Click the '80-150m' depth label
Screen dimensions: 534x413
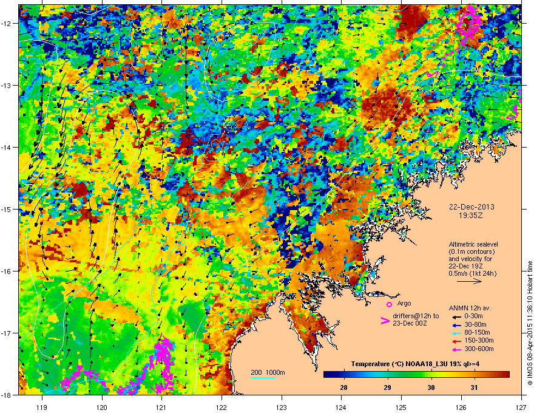pyautogui.click(x=477, y=333)
